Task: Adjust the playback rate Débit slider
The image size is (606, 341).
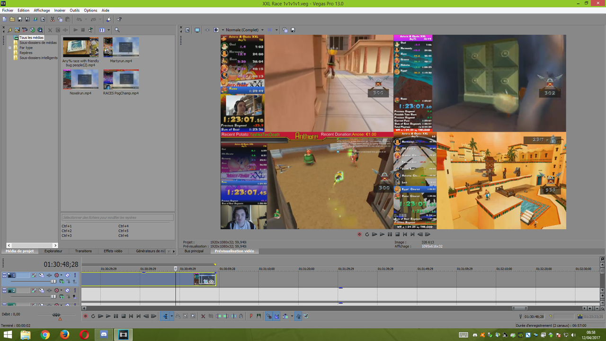Action: click(x=56, y=315)
